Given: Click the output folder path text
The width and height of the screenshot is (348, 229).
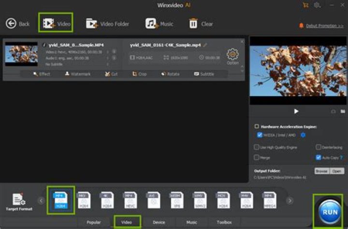Looking at the screenshot, I should 280,177.
